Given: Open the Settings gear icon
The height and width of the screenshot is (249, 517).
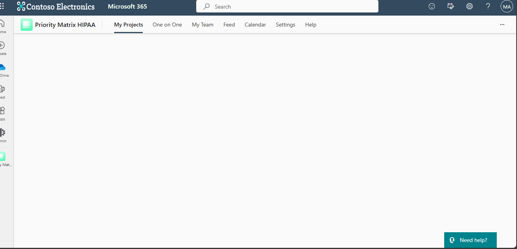Looking at the screenshot, I should pyautogui.click(x=469, y=6).
